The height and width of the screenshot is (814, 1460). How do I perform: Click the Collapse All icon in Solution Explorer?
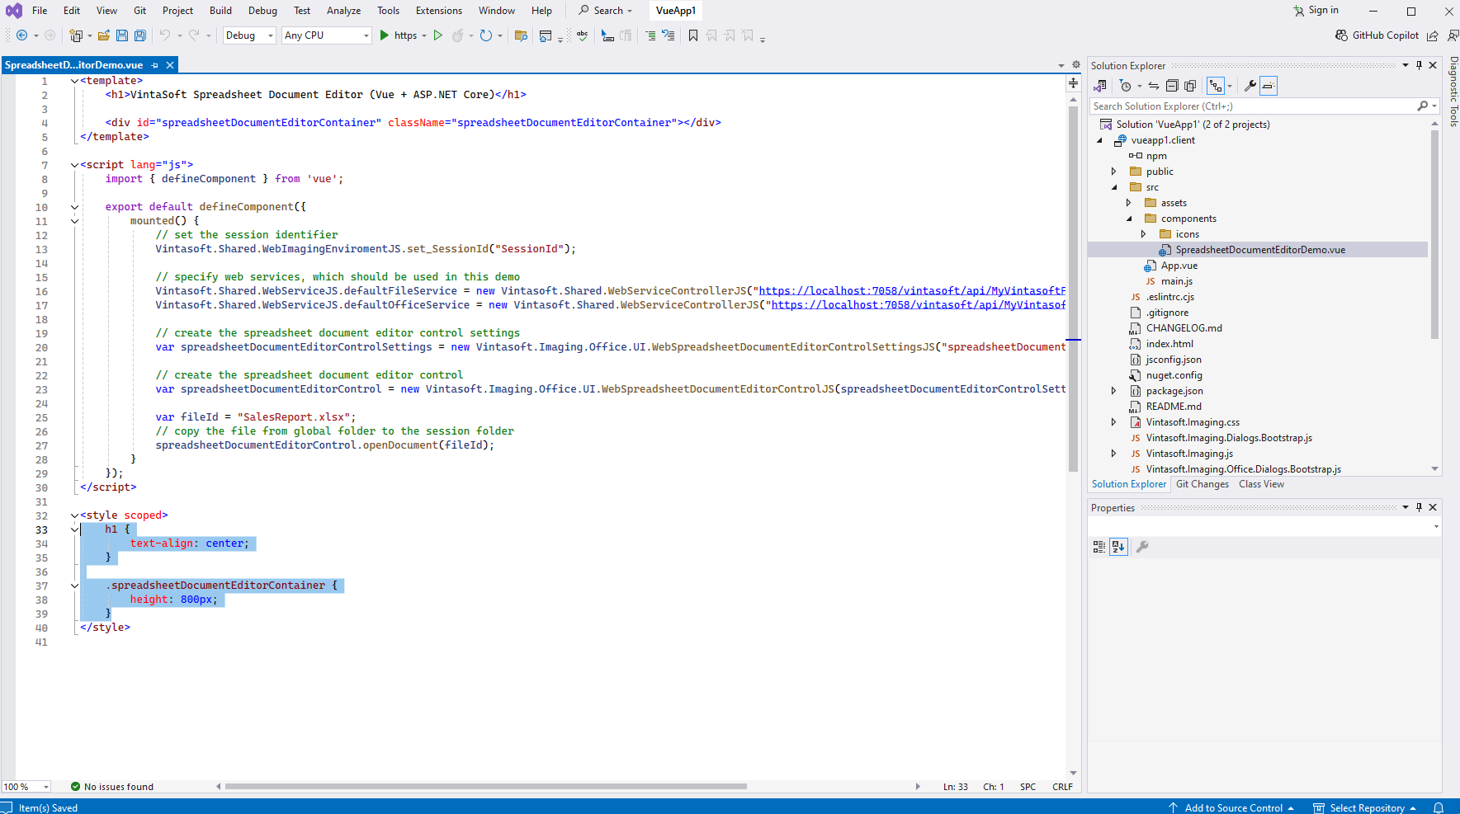coord(1172,86)
